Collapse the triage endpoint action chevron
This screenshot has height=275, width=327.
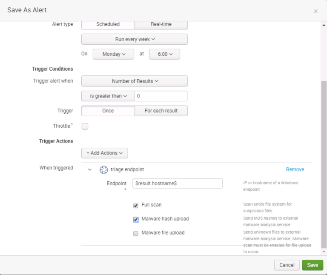click(x=89, y=169)
